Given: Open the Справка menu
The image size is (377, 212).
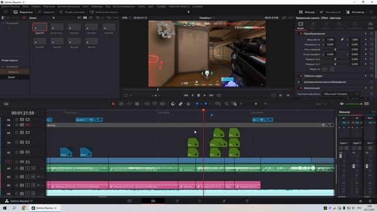Looking at the screenshot, I should [197, 6].
